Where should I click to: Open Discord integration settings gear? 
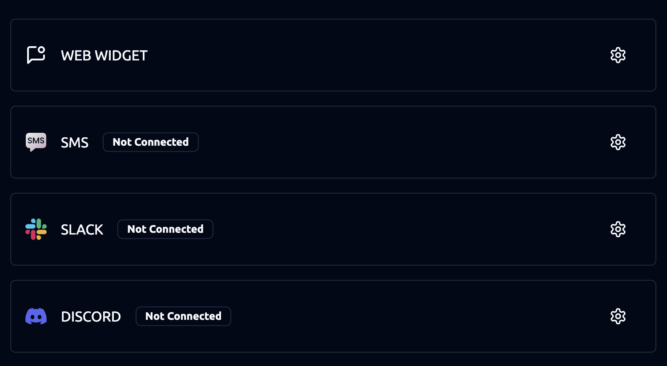[x=618, y=316]
